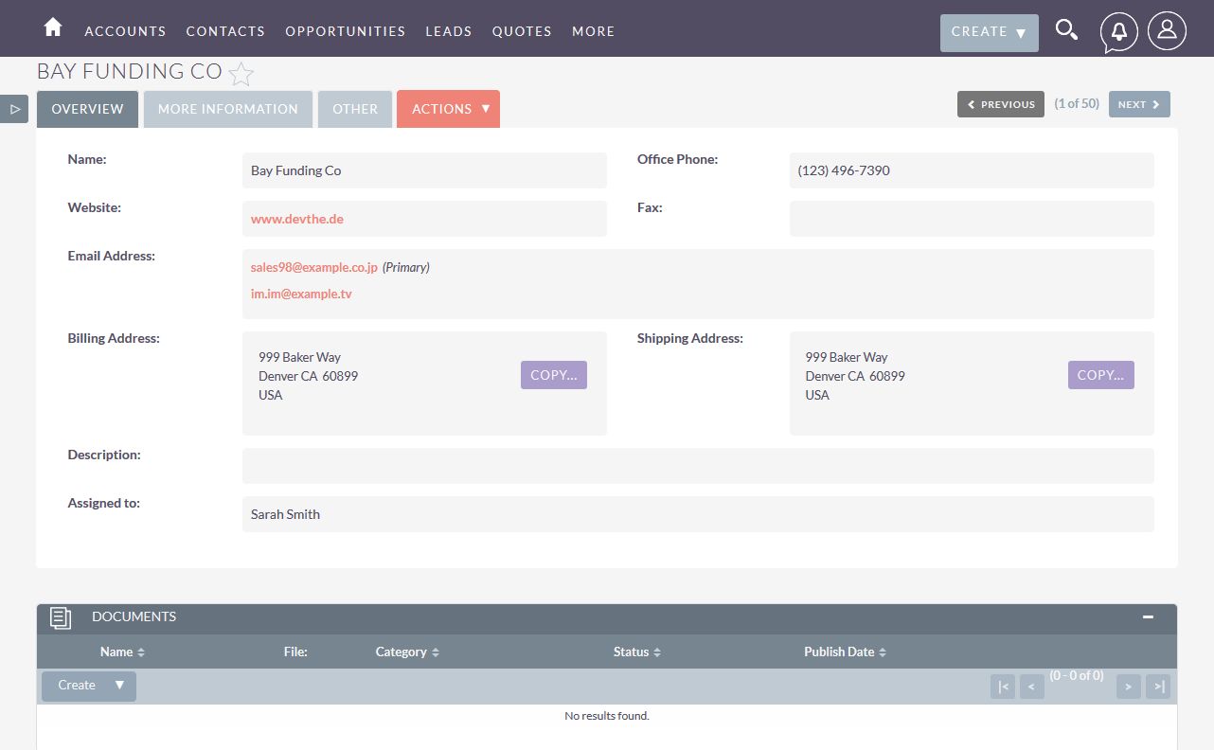Click the Documents panel icon
1214x750 pixels.
click(x=61, y=617)
